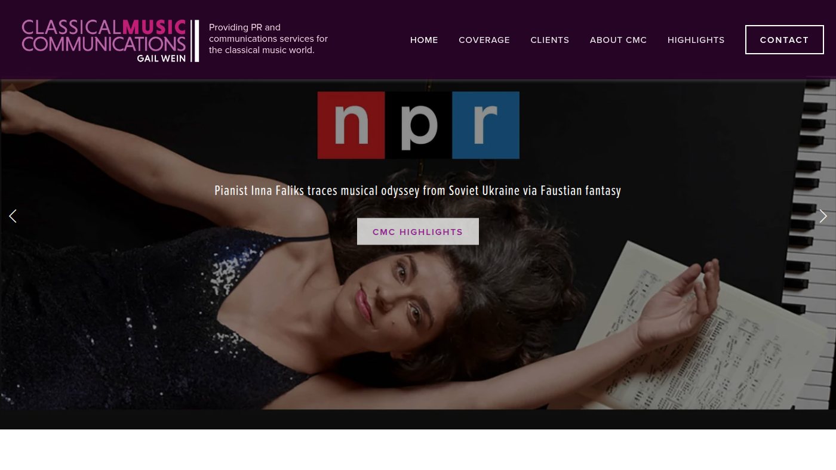Open the Home menu item
Image resolution: width=836 pixels, height=470 pixels.
[424, 40]
